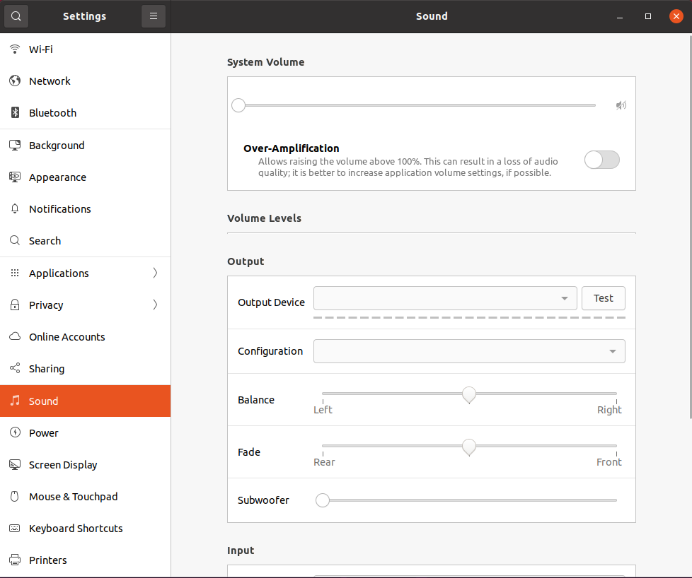Screen dimensions: 692x578
Task: Open the Configuration dropdown
Action: click(x=469, y=351)
